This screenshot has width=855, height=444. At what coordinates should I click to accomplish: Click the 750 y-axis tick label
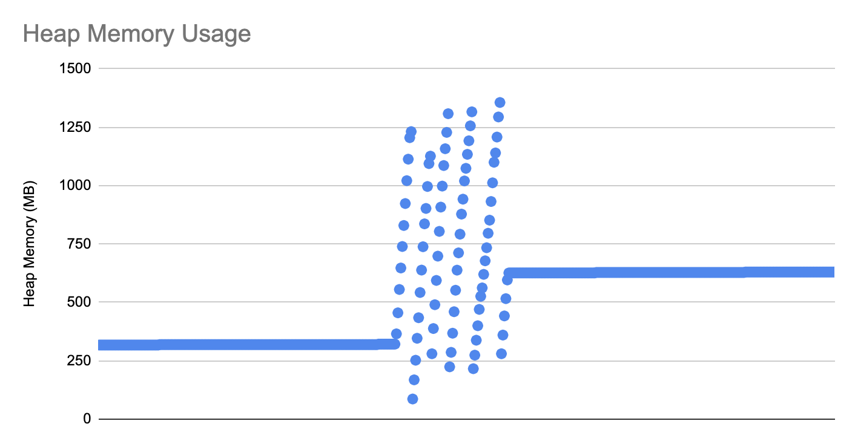tap(79, 244)
